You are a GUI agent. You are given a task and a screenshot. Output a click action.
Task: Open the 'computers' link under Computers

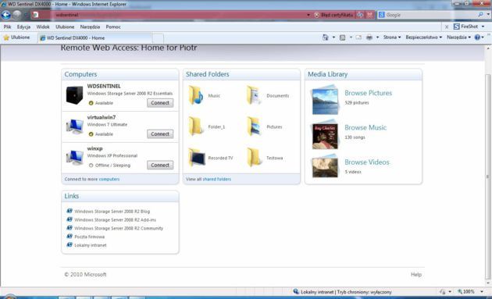pyautogui.click(x=109, y=179)
